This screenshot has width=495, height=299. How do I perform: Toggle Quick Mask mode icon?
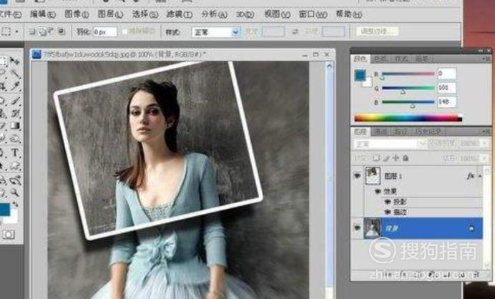pyautogui.click(x=8, y=235)
